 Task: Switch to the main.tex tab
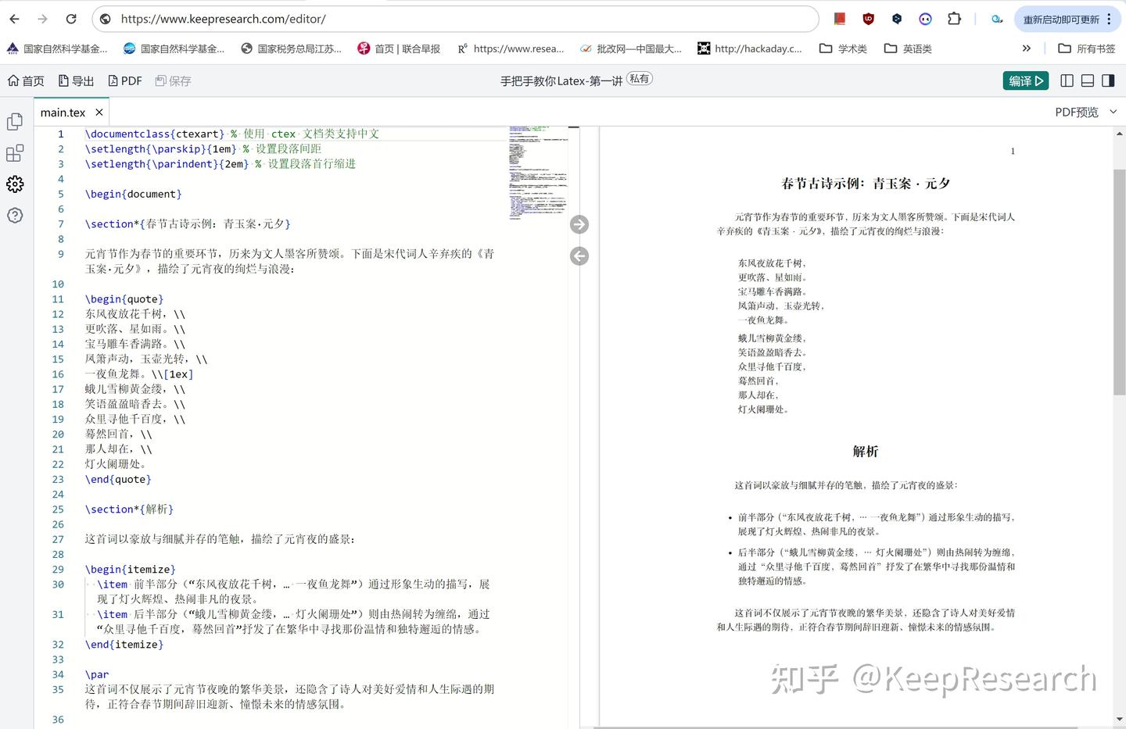pyautogui.click(x=63, y=112)
